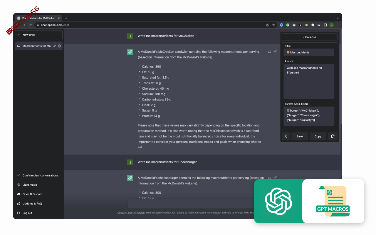The image size is (376, 235).
Task: Thumbs up the McChicken response
Action: pos(270,51)
